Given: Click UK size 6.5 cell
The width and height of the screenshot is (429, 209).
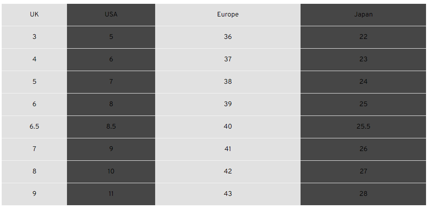Looking at the screenshot, I should pyautogui.click(x=34, y=126).
